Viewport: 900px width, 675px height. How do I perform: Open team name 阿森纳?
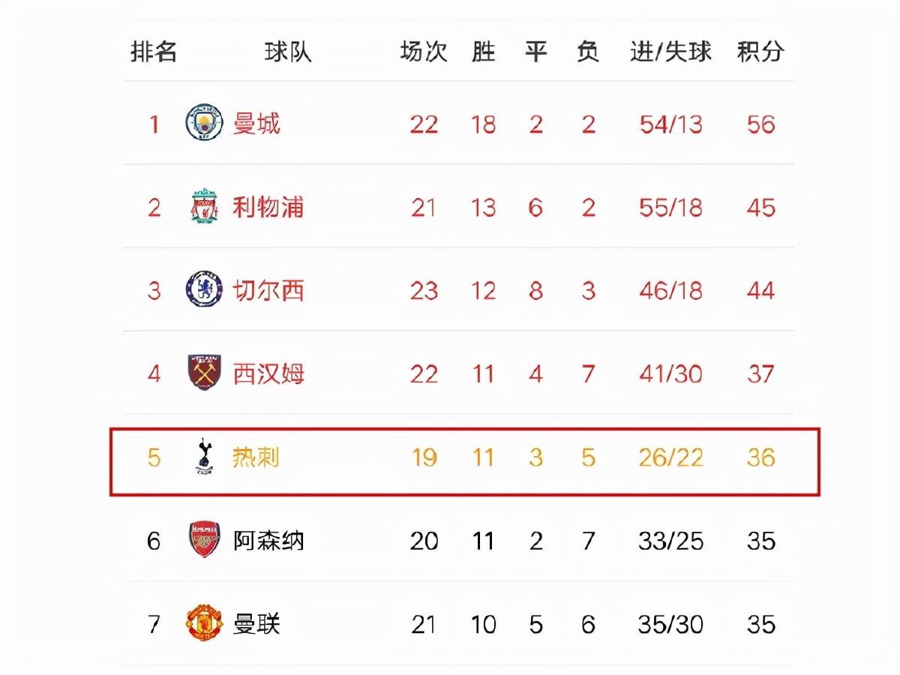[268, 540]
